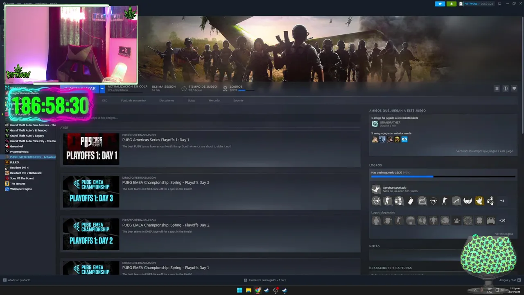Open the Discusiones tab

167,100
